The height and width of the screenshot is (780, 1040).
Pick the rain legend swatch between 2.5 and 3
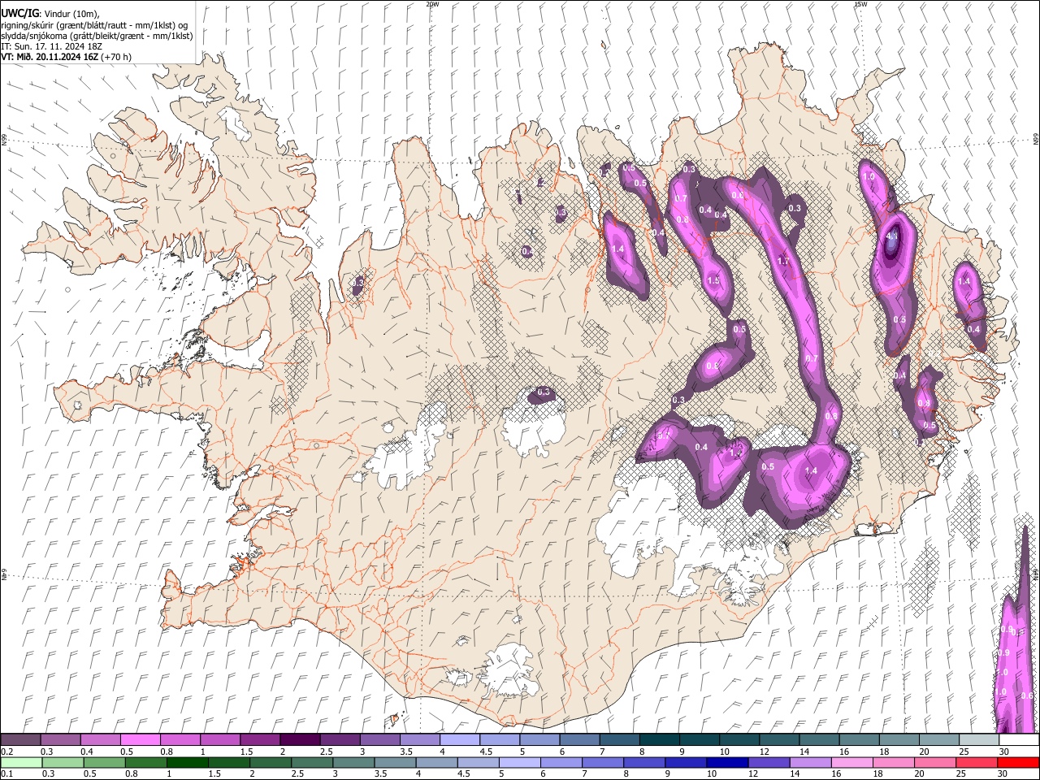[x=312, y=762]
